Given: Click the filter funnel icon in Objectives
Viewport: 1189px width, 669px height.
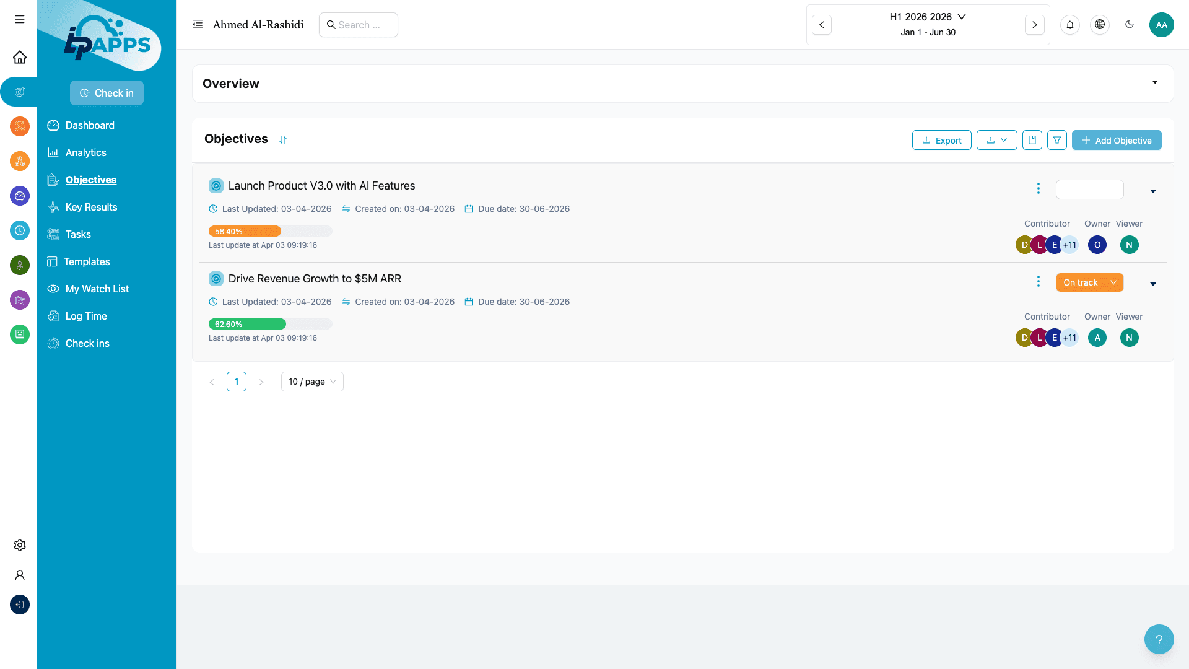Looking at the screenshot, I should pyautogui.click(x=1057, y=140).
